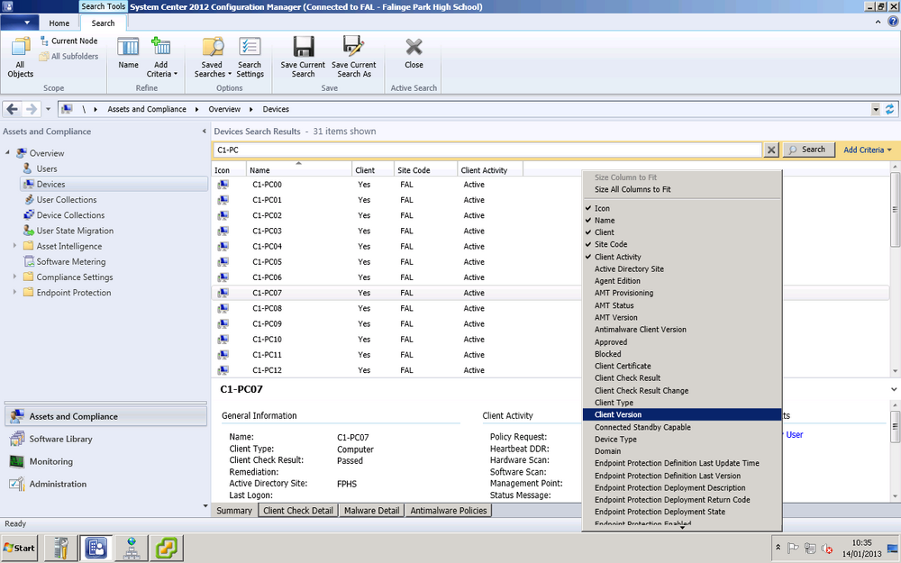Click Assets and Compliance breadcrumb

(x=147, y=109)
